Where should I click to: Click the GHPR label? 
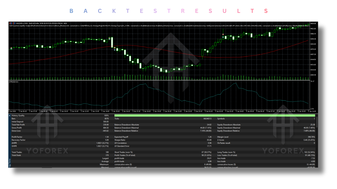point(14,146)
